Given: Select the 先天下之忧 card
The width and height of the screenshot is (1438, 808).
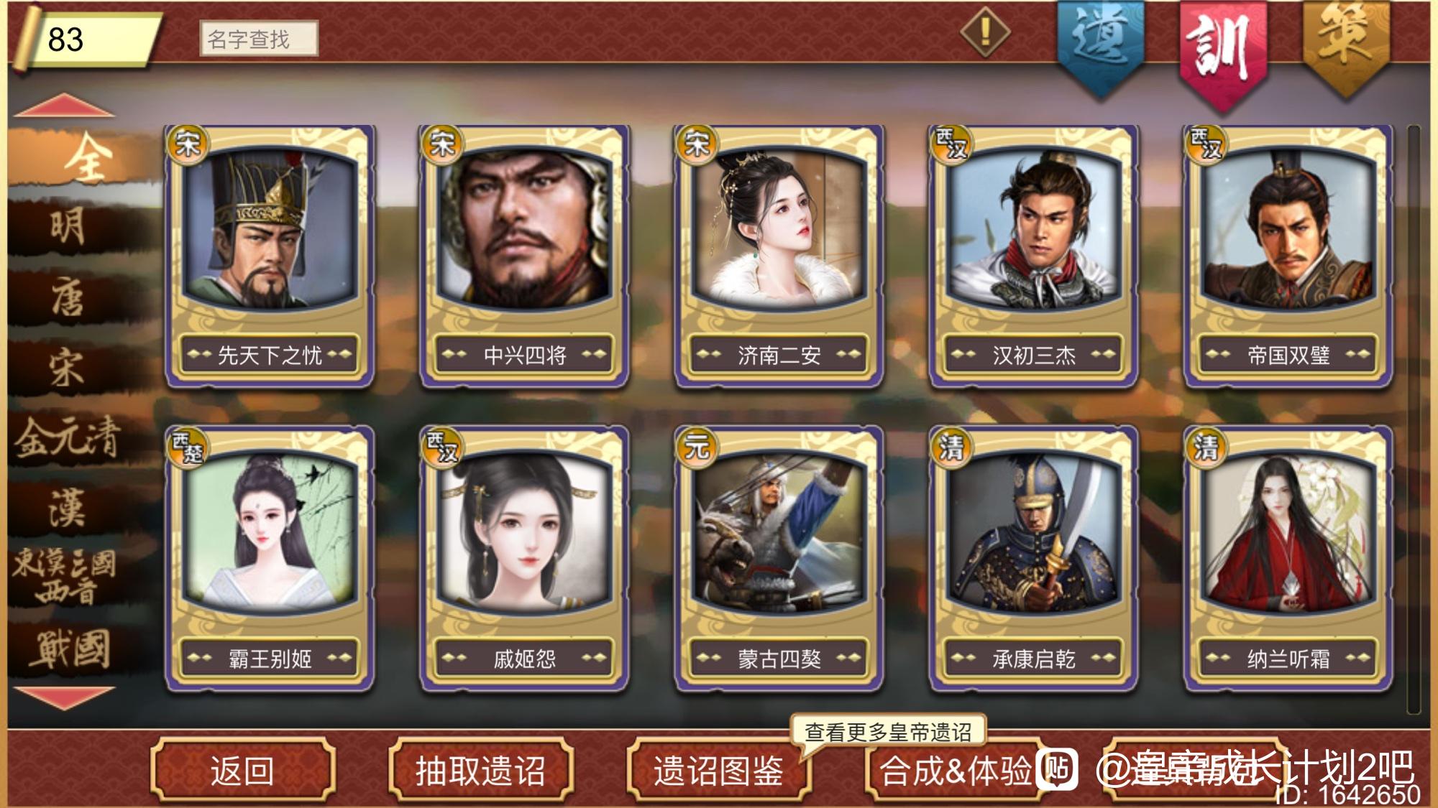Looking at the screenshot, I should pos(270,256).
